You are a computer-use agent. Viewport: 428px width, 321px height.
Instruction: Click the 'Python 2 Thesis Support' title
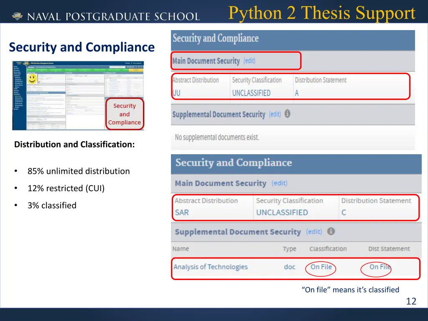tap(322, 13)
